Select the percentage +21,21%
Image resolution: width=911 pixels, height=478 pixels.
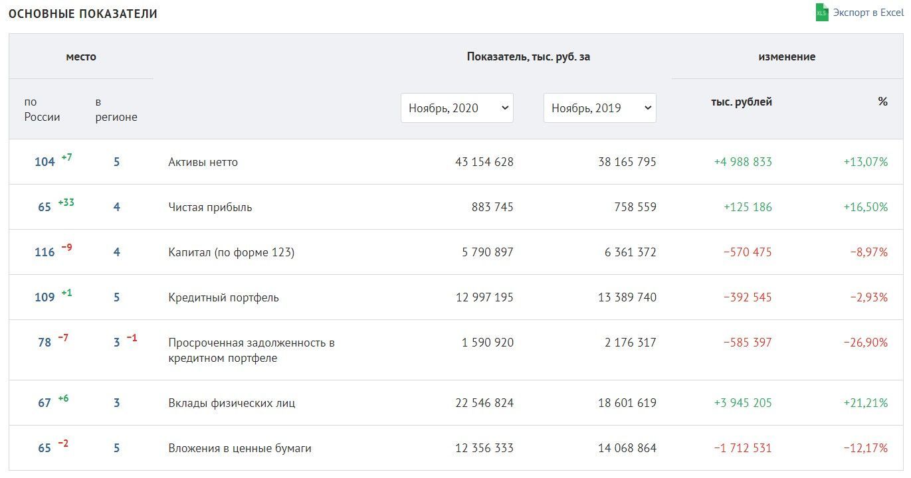pyautogui.click(x=866, y=403)
